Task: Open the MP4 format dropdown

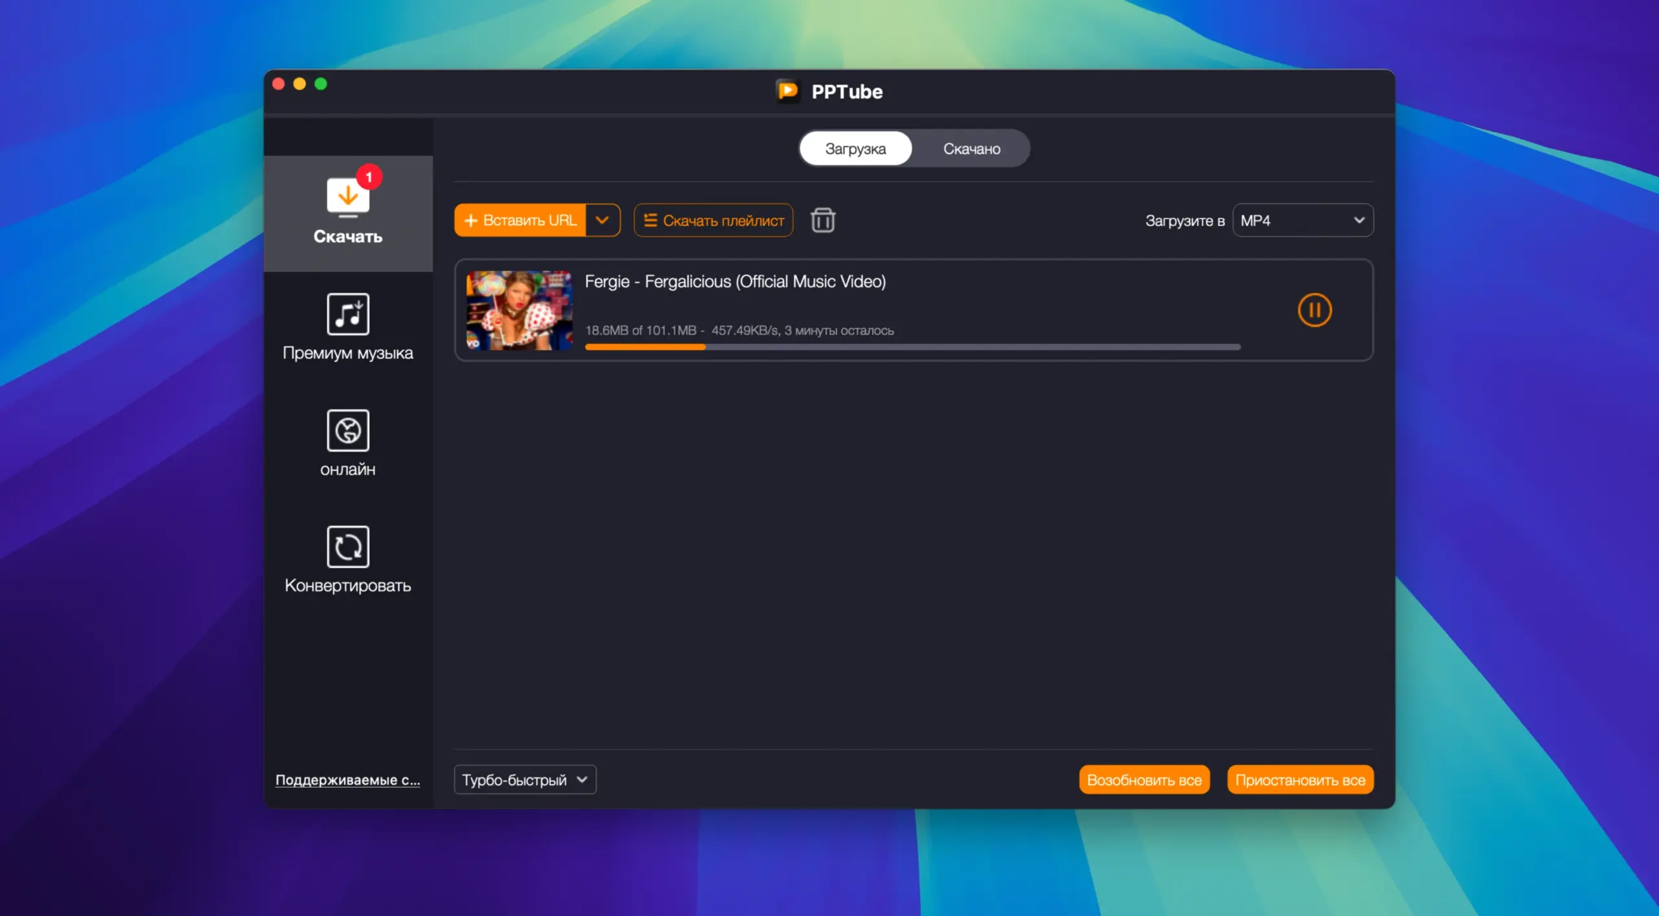Action: pyautogui.click(x=1302, y=220)
